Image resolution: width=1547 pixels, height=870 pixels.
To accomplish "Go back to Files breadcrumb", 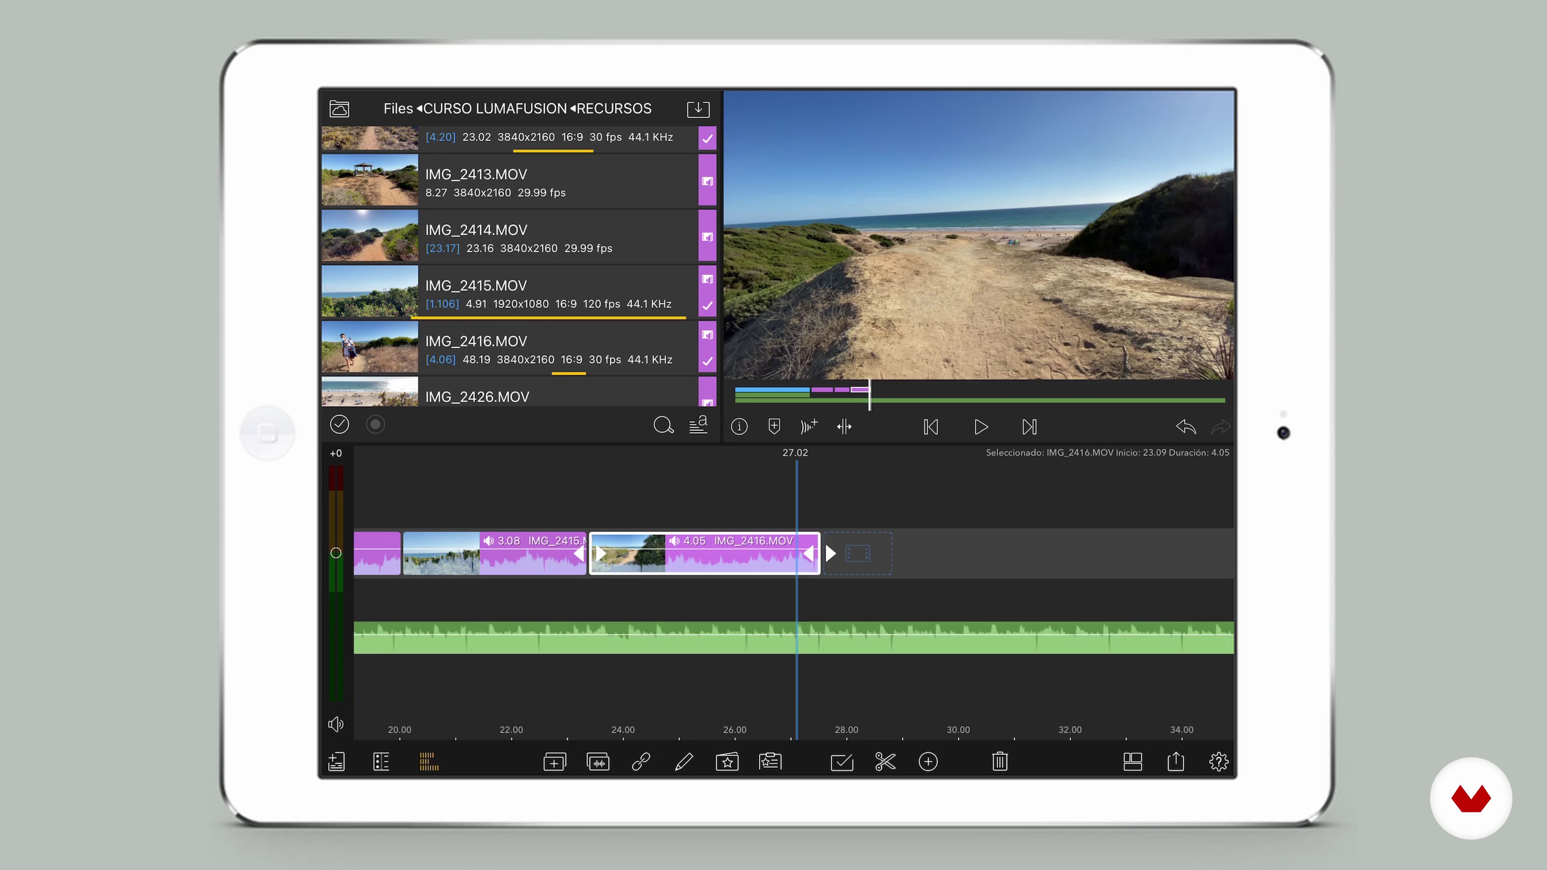I will (x=398, y=109).
